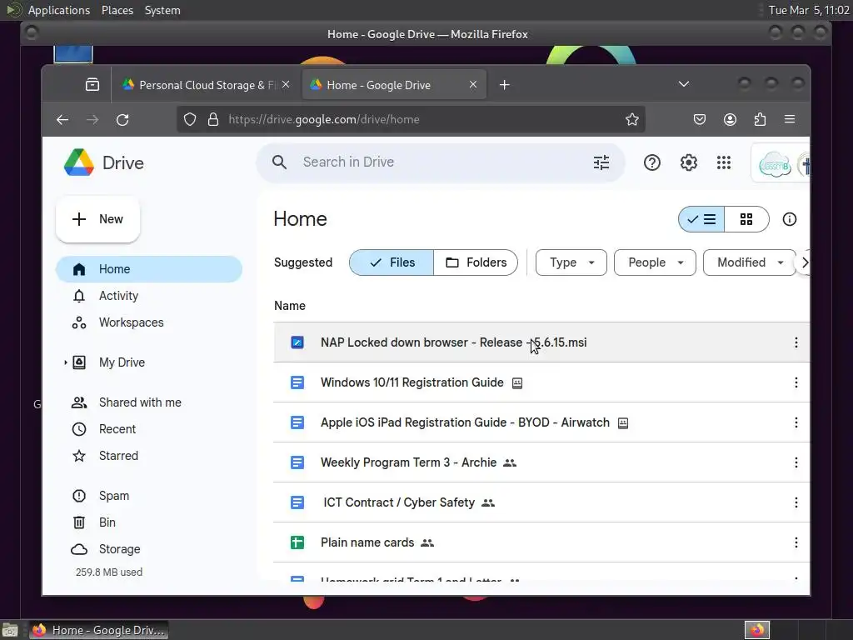Click the Google Drive logo
This screenshot has width=853, height=640.
pyautogui.click(x=79, y=162)
